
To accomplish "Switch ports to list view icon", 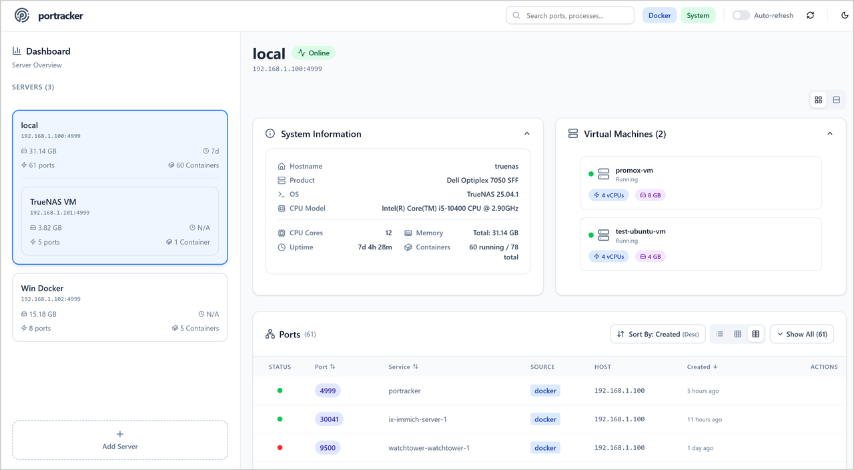I will 720,334.
